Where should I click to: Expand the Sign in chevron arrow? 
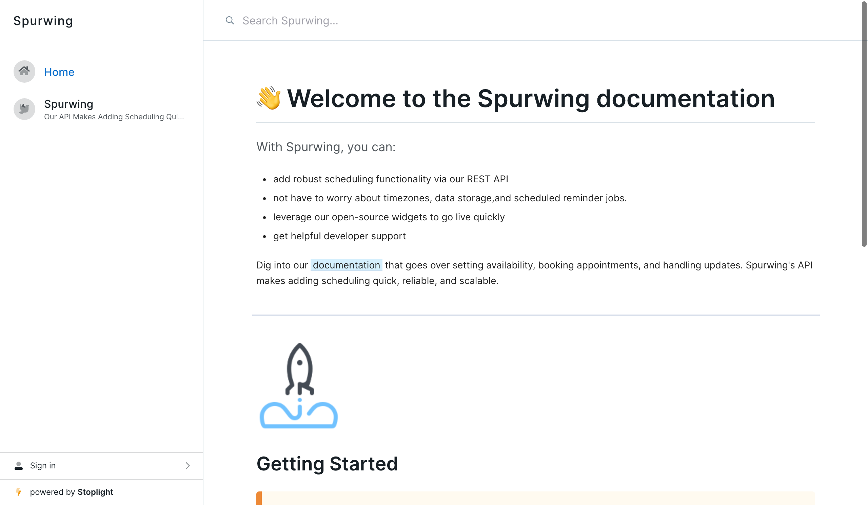(x=188, y=466)
